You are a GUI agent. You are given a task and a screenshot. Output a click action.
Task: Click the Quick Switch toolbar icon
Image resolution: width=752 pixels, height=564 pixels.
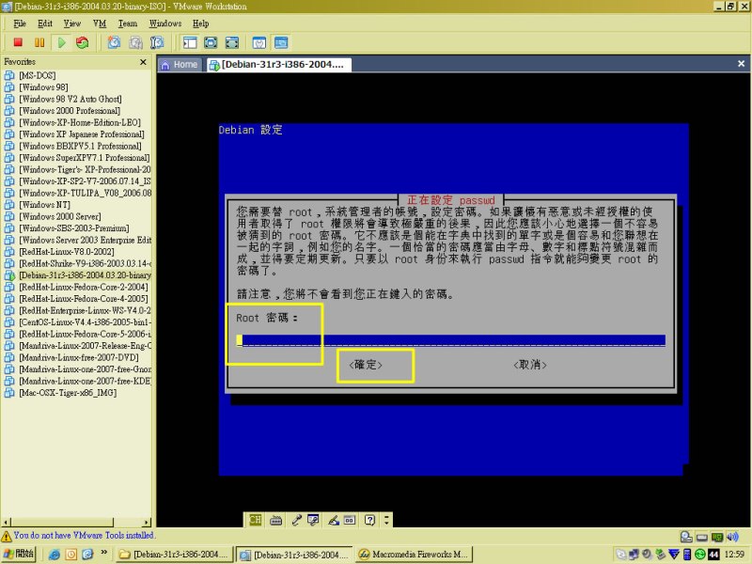click(231, 42)
